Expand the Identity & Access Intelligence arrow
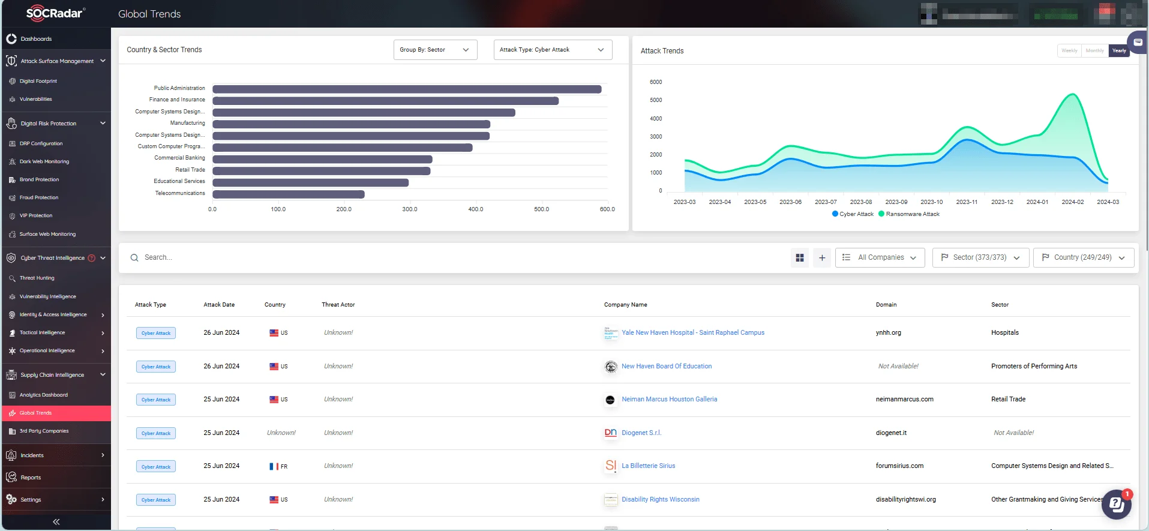Screen dimensions: 1149x531 (x=103, y=315)
